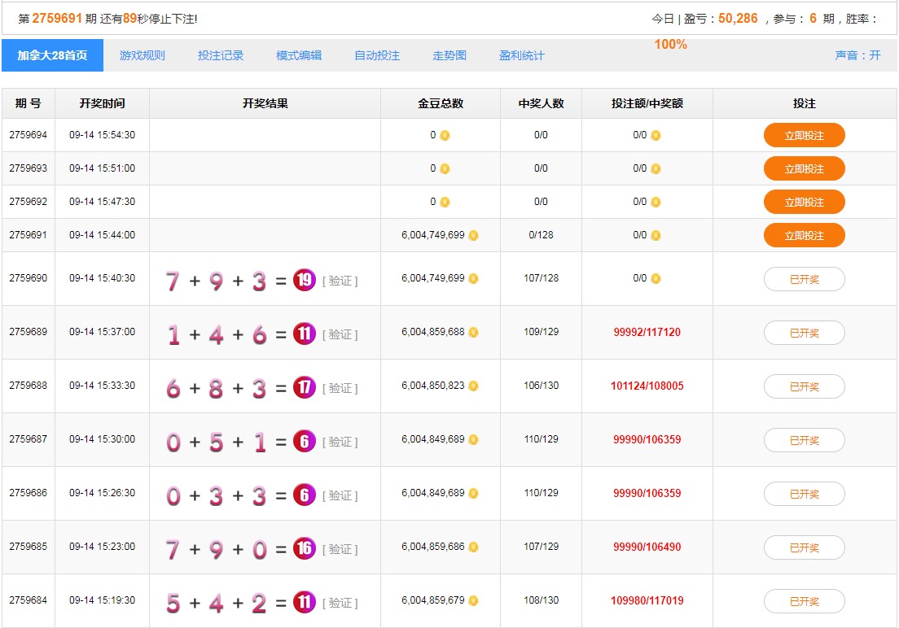Viewport: 899px width, 628px height.
Task: Click the result ball 17 in row 2759688
Action: pyautogui.click(x=305, y=388)
